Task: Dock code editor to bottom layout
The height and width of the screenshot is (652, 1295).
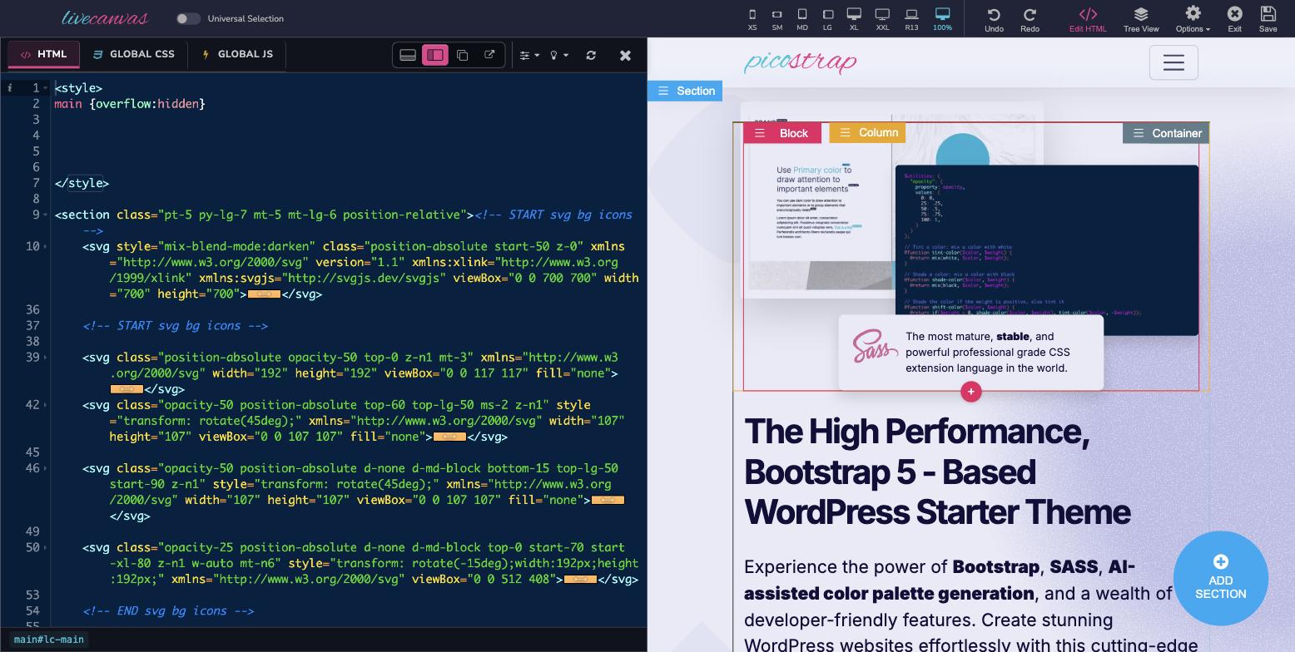Action: [408, 55]
